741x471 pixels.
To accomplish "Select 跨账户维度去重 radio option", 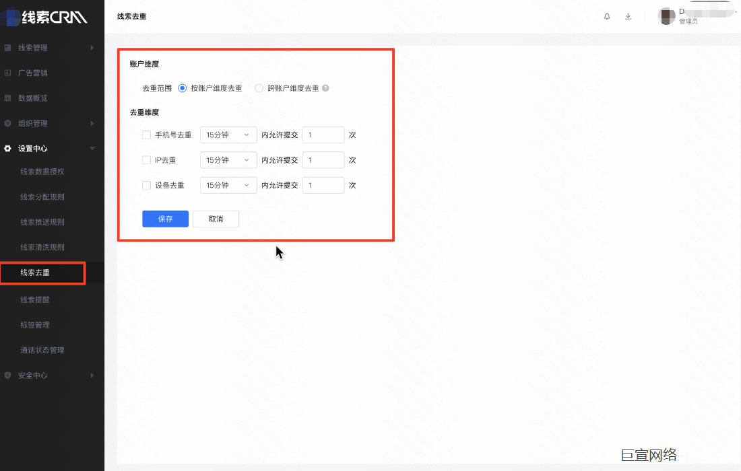I will pyautogui.click(x=259, y=88).
